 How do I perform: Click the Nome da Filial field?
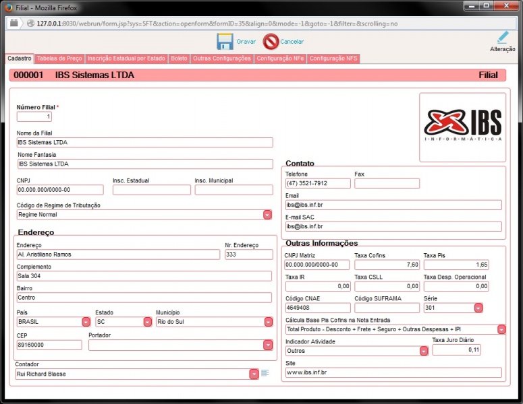(145, 143)
